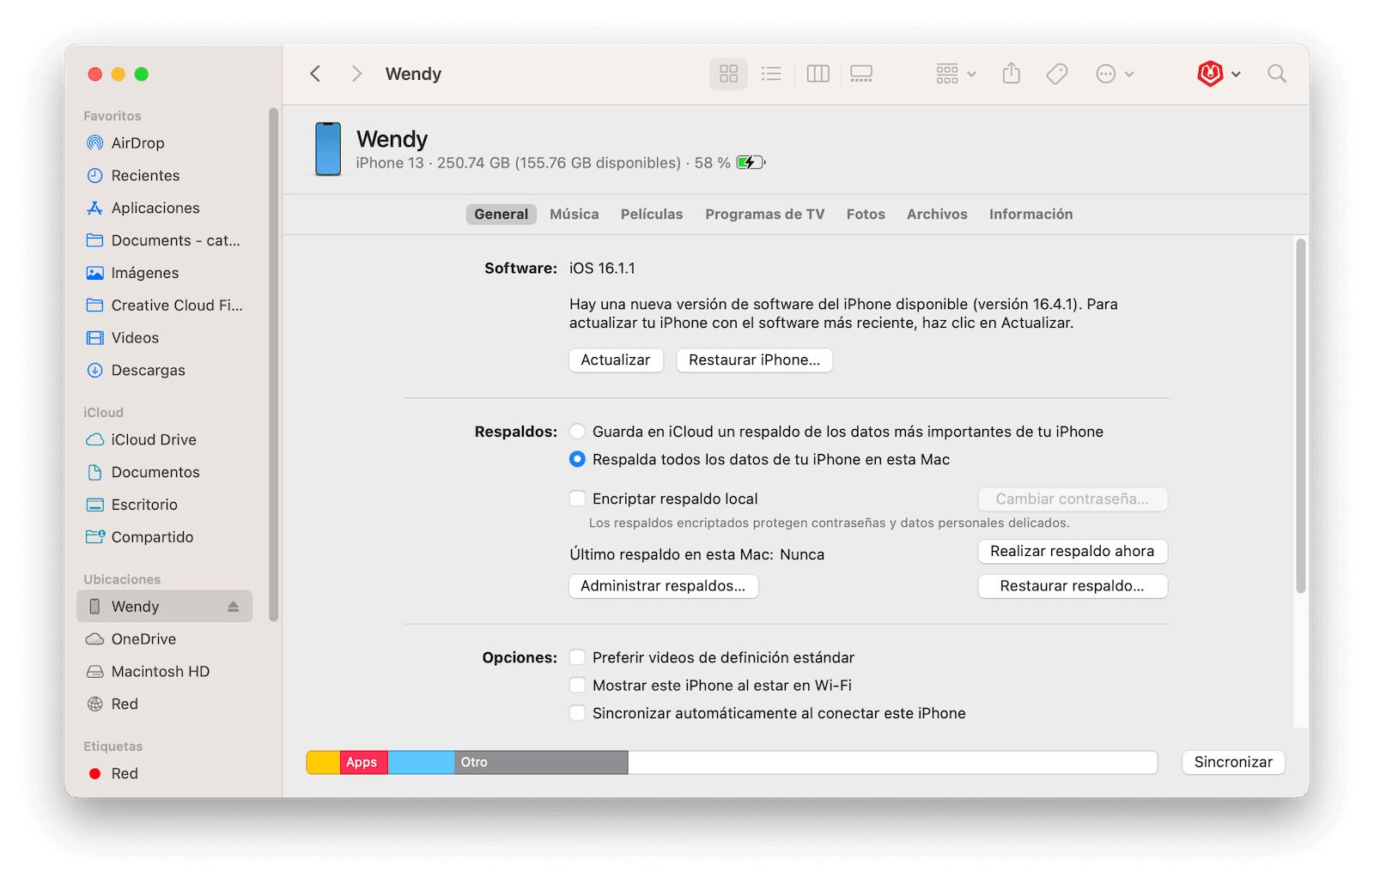
Task: Open the red shield extension menu
Action: pos(1219,74)
